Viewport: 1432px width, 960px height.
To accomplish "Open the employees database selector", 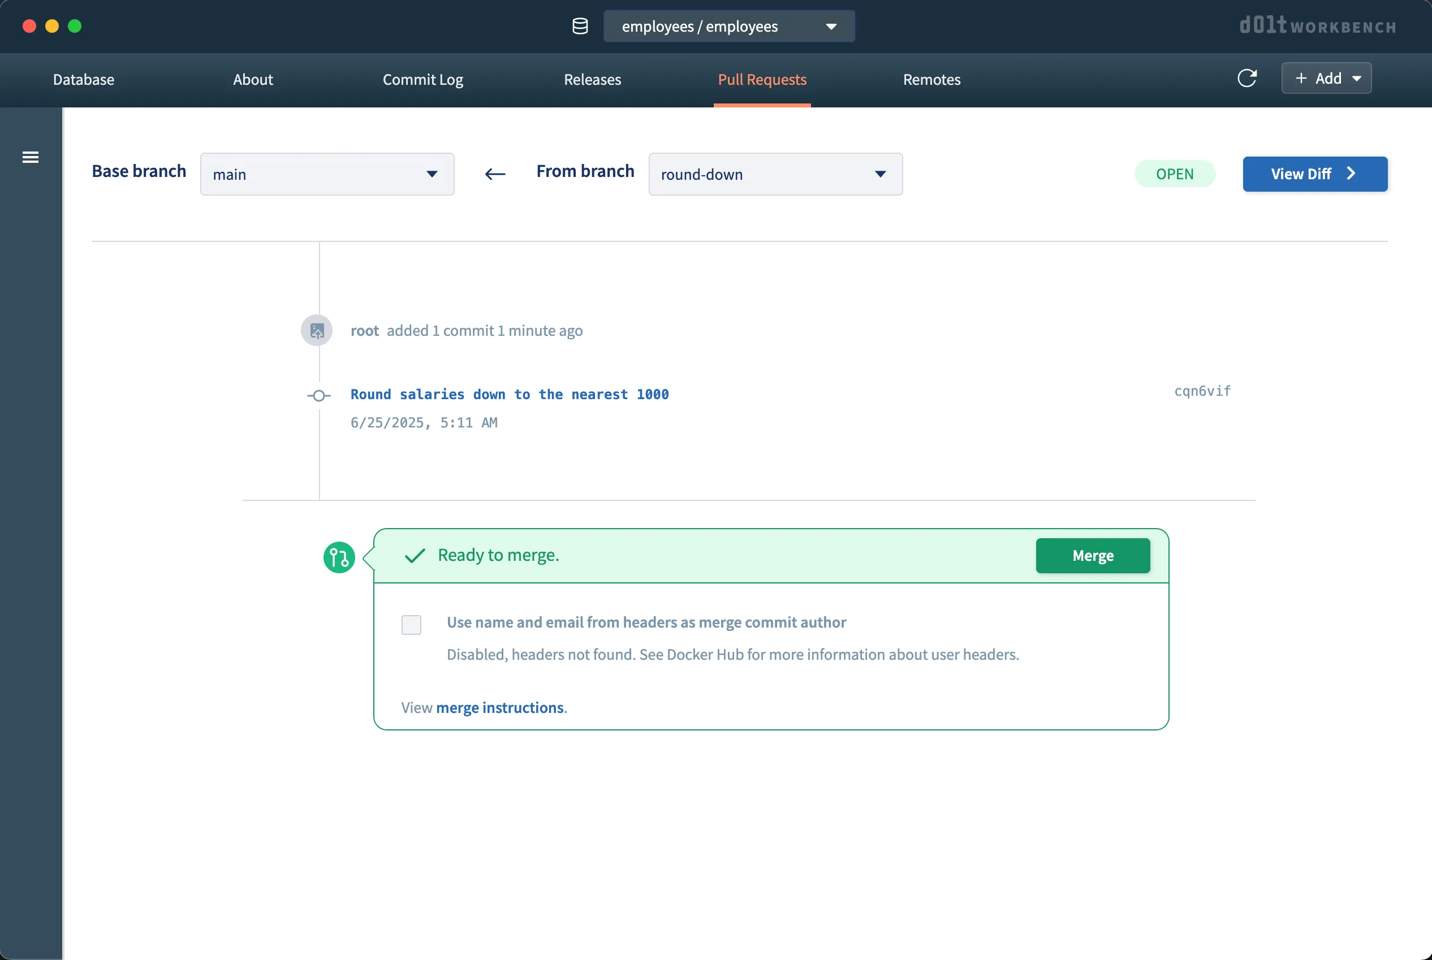I will pos(729,25).
